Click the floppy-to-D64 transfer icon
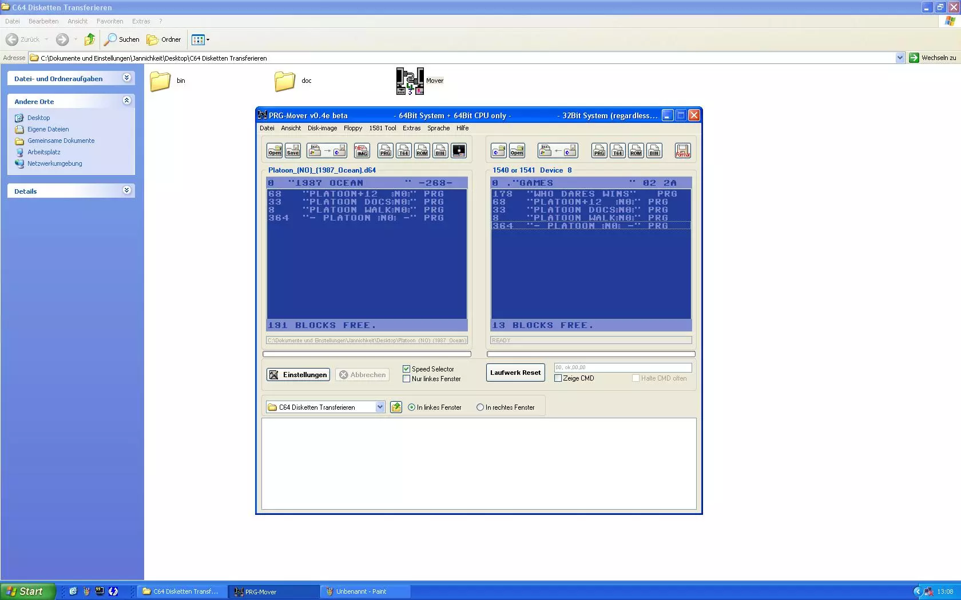Screen dimensions: 961x600 click(x=558, y=150)
